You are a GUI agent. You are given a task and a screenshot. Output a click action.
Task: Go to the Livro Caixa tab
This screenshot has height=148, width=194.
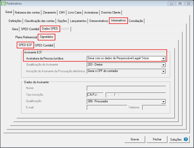tap(75, 13)
